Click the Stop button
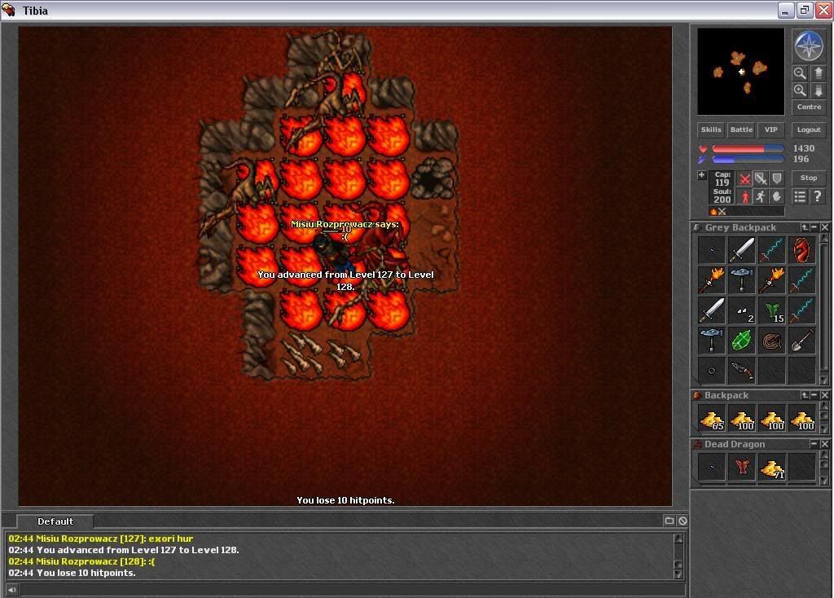 pyautogui.click(x=809, y=178)
